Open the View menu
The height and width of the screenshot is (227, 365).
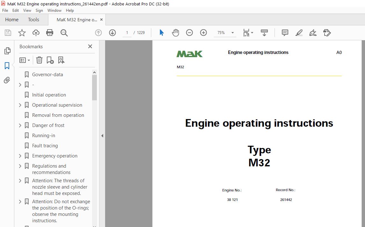click(27, 10)
